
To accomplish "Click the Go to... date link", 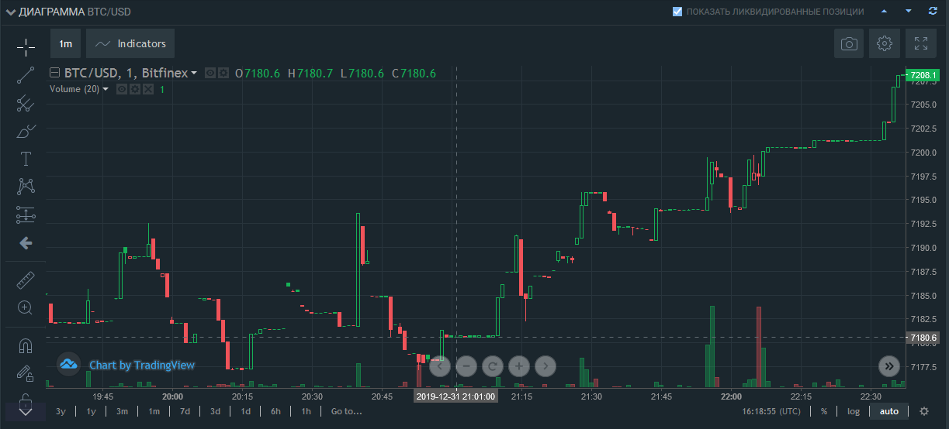I will [346, 411].
